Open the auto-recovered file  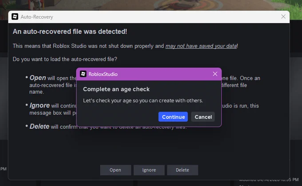pyautogui.click(x=115, y=170)
